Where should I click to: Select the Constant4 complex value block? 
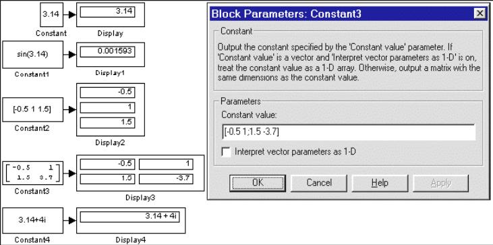point(32,220)
